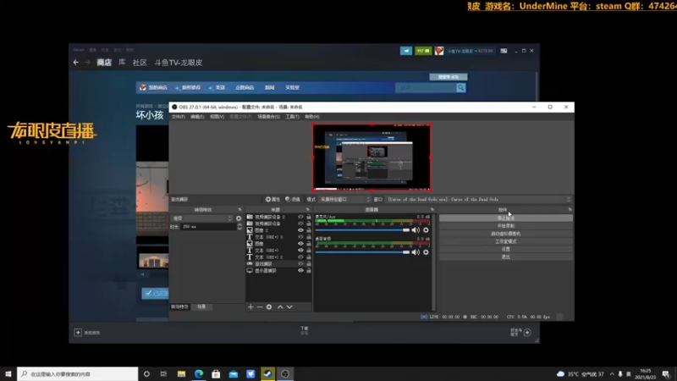Move selected source down with arrow
677x381 pixels.
click(x=289, y=306)
